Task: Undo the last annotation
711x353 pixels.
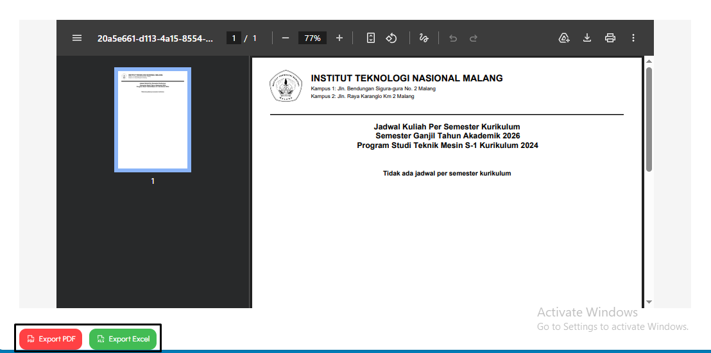Action: (452, 38)
